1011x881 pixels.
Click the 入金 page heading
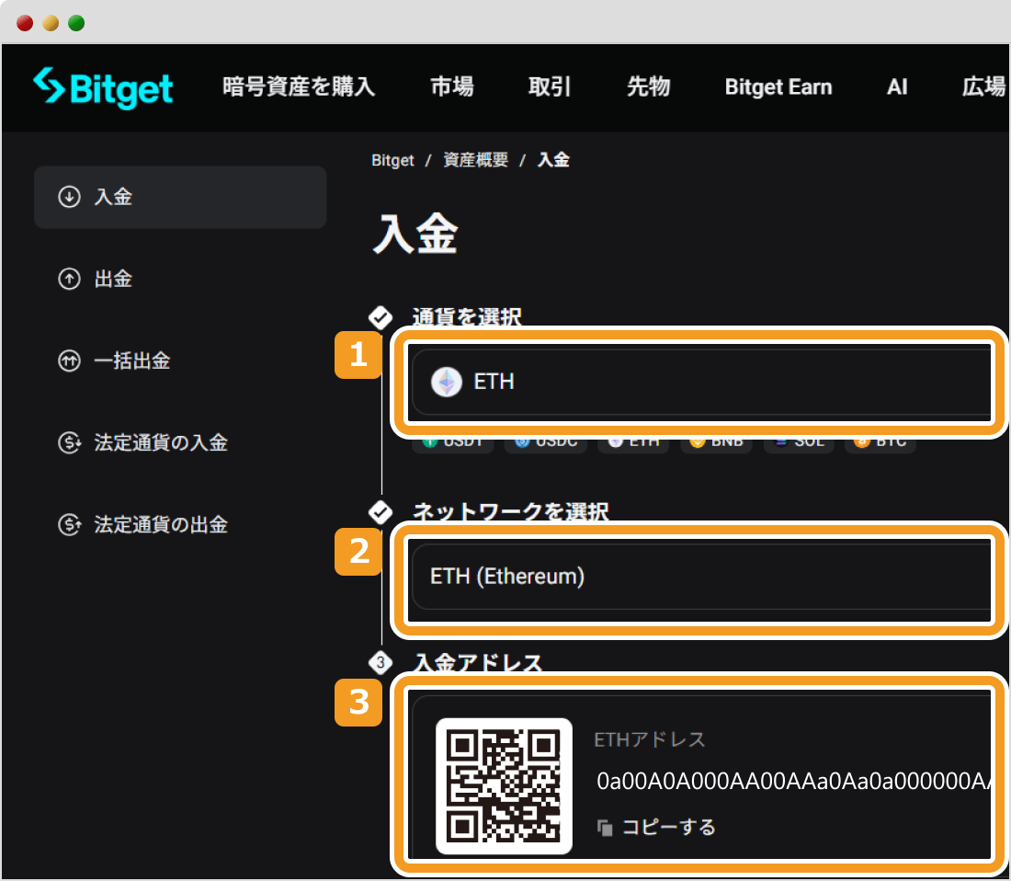(415, 234)
